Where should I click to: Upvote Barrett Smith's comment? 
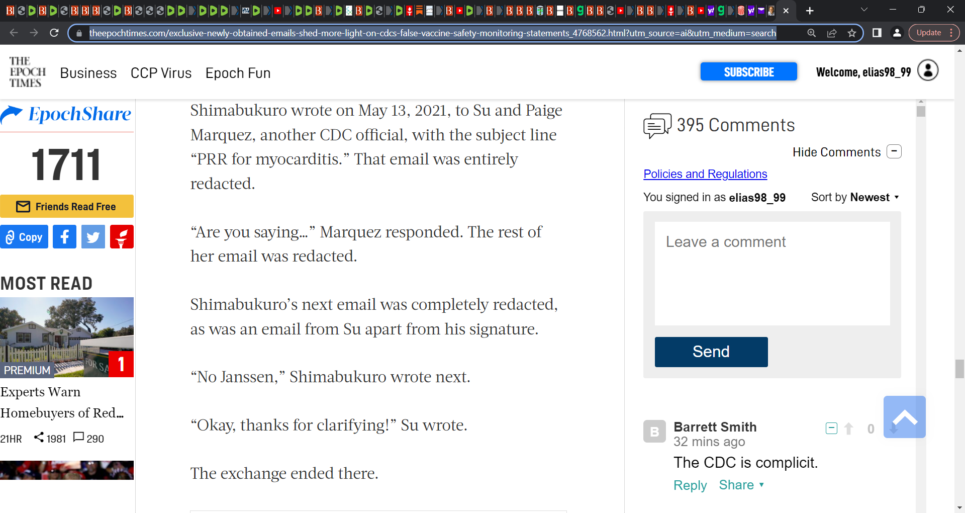pyautogui.click(x=849, y=429)
